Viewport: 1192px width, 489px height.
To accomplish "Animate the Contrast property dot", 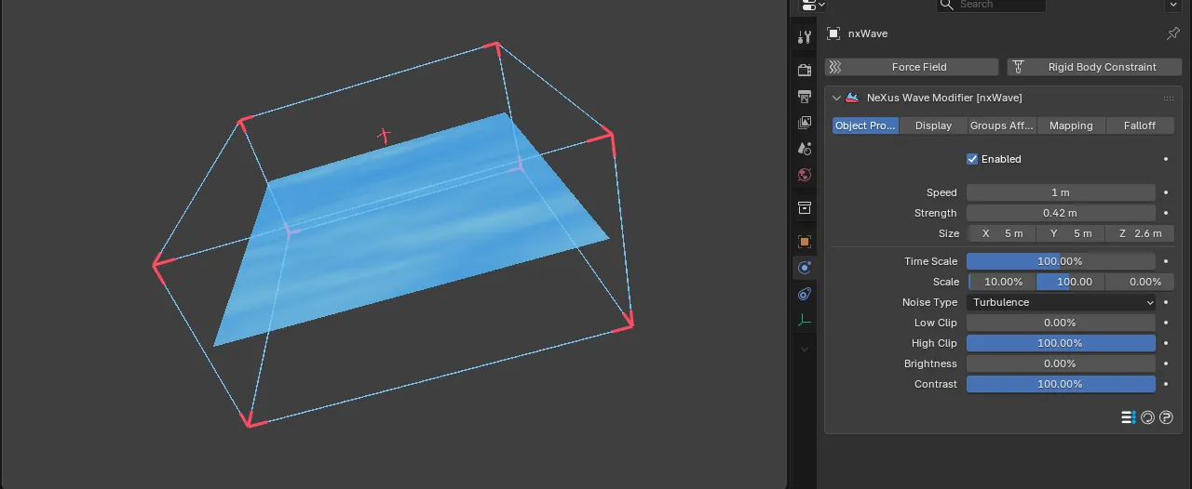I will 1166,384.
